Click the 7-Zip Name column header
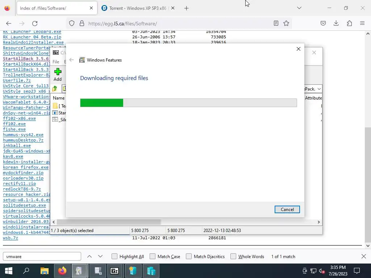This screenshot has width=371, height=278. click(59, 98)
